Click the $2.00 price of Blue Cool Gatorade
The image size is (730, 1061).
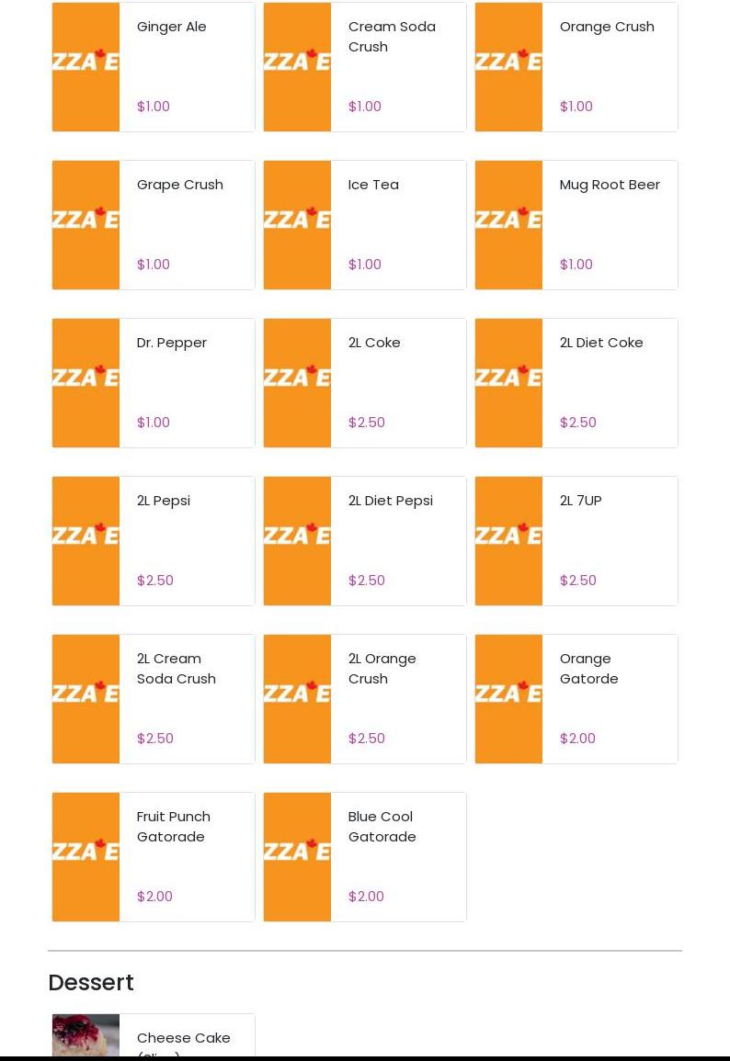coord(366,896)
